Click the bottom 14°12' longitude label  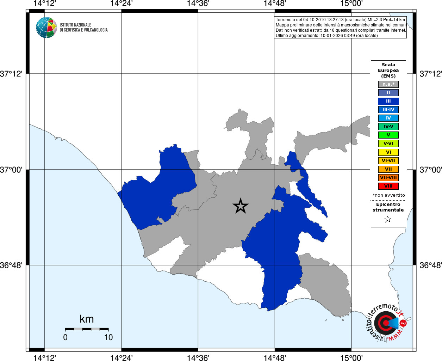click(45, 357)
